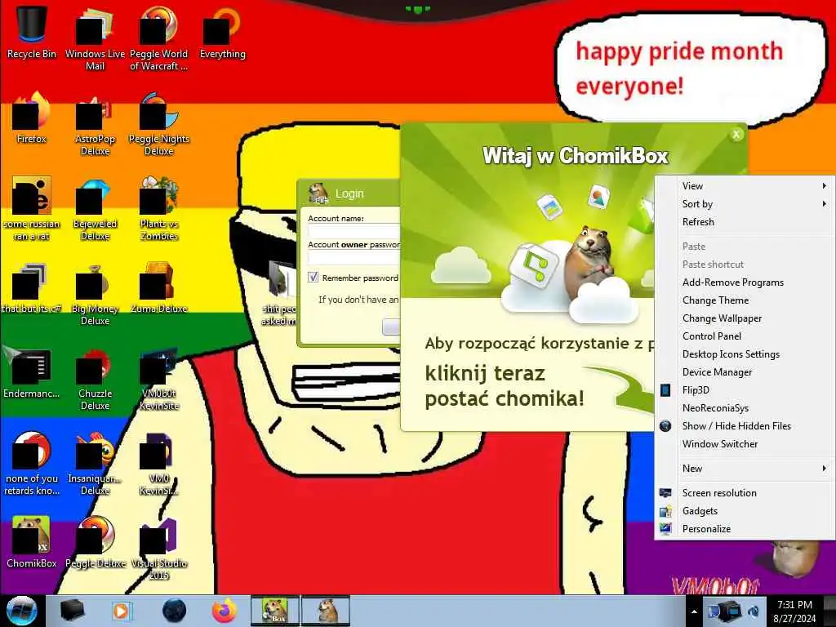Open the VM0b0t KevinSite desktop icon
The height and width of the screenshot is (627, 836).
coord(158,379)
